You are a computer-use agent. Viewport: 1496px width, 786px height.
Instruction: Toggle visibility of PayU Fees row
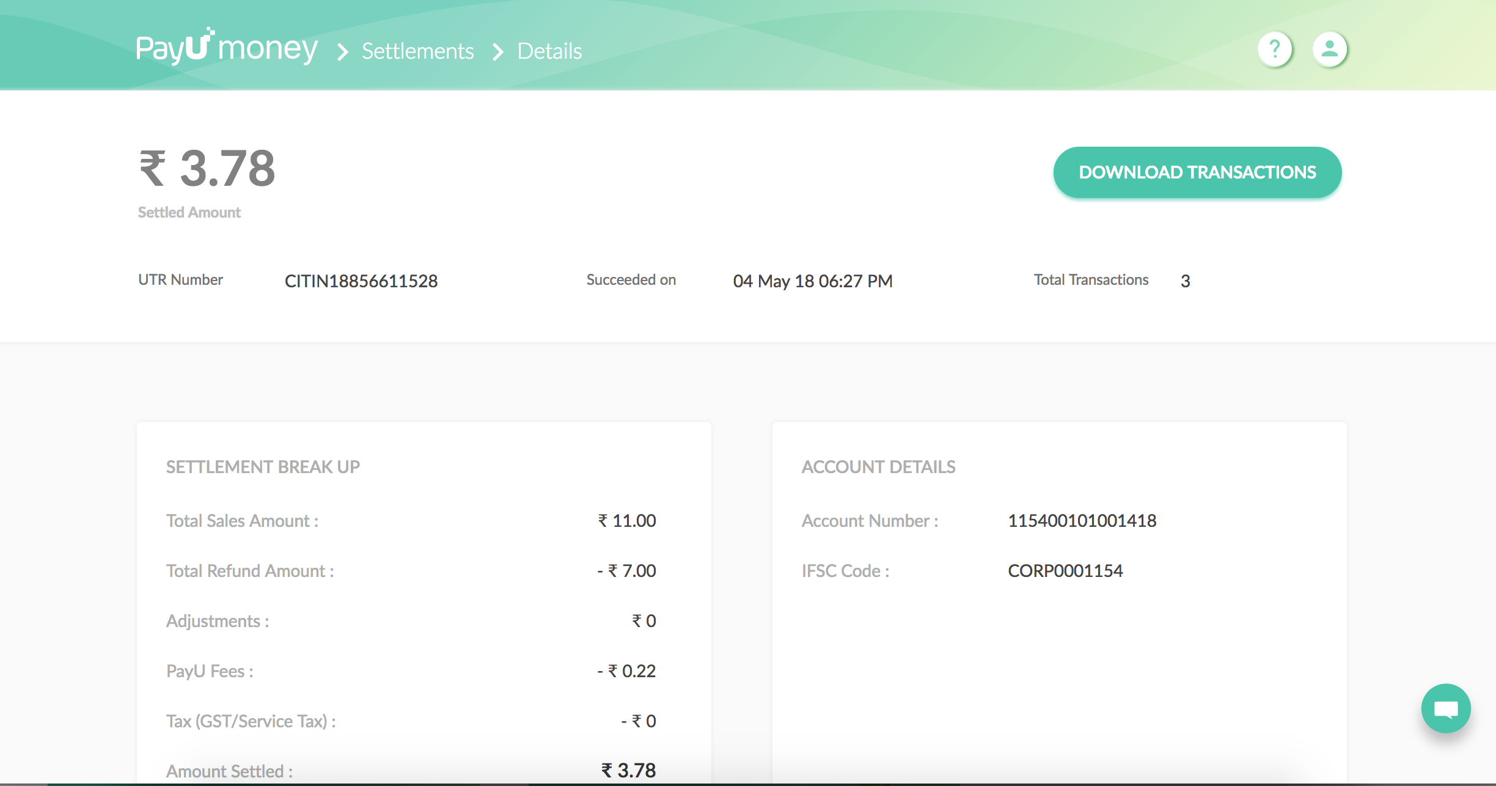tap(207, 671)
